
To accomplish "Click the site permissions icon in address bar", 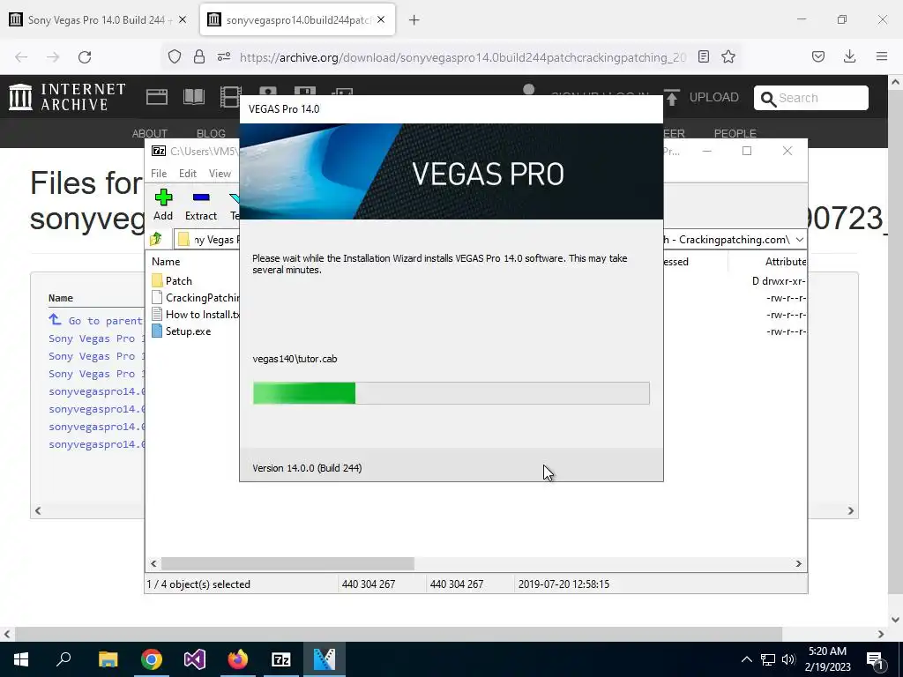I will coord(224,56).
